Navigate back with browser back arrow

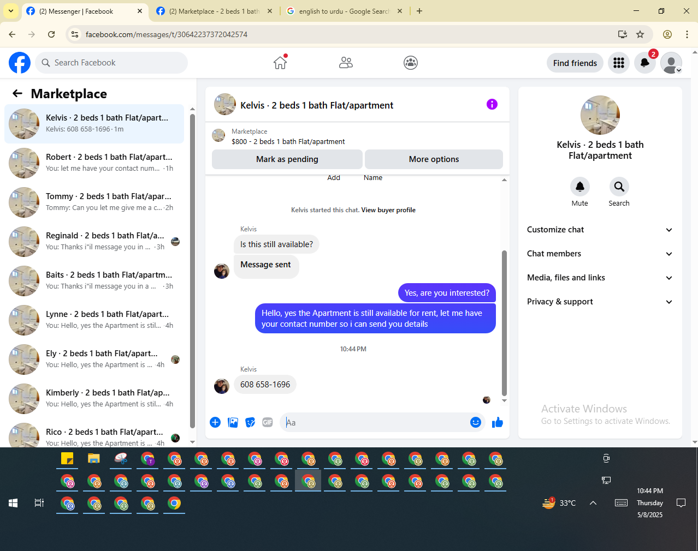coord(12,34)
